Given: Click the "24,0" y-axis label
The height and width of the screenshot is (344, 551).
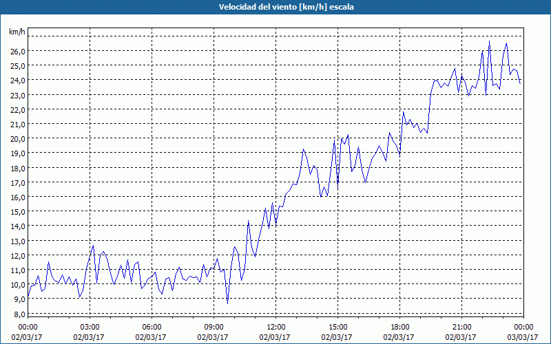Looking at the screenshot, I should [18, 80].
